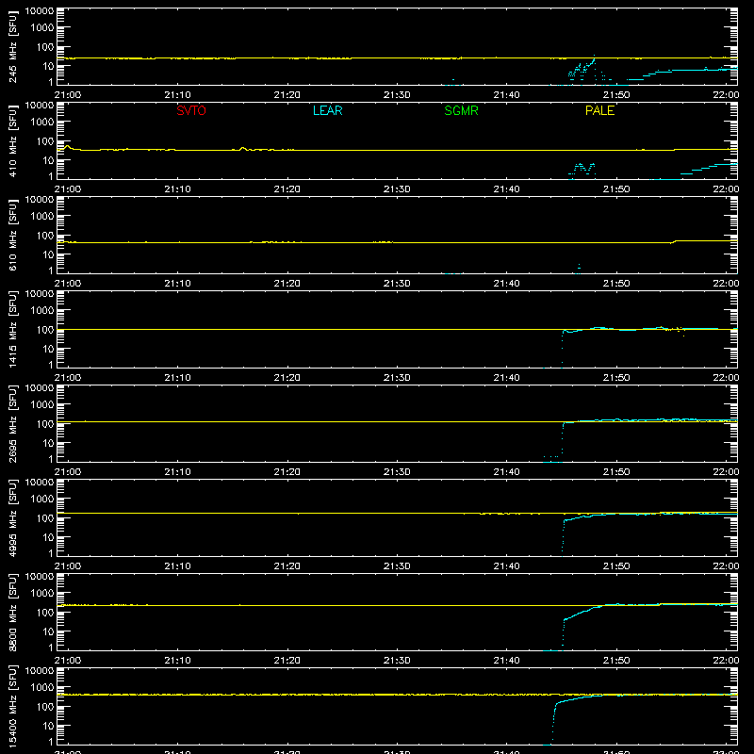Click the 10 y-axis label of 8800 MHz plot
754x754 pixels.
pos(48,631)
